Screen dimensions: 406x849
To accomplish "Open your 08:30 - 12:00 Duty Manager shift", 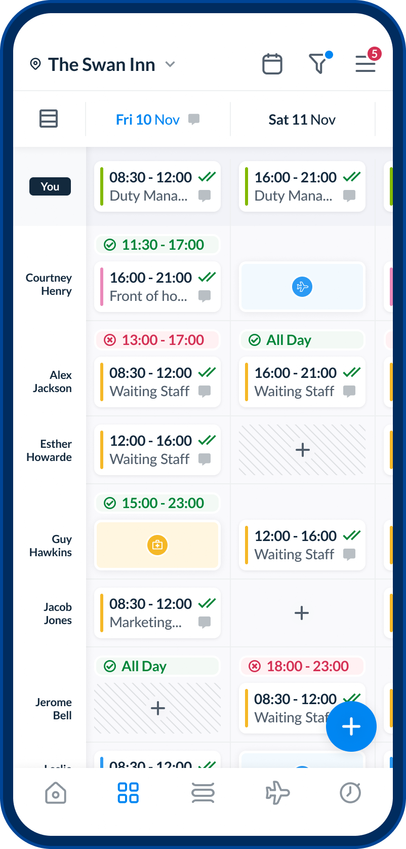I will [157, 186].
